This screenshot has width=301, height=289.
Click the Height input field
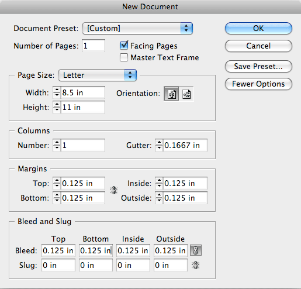tap(83, 107)
